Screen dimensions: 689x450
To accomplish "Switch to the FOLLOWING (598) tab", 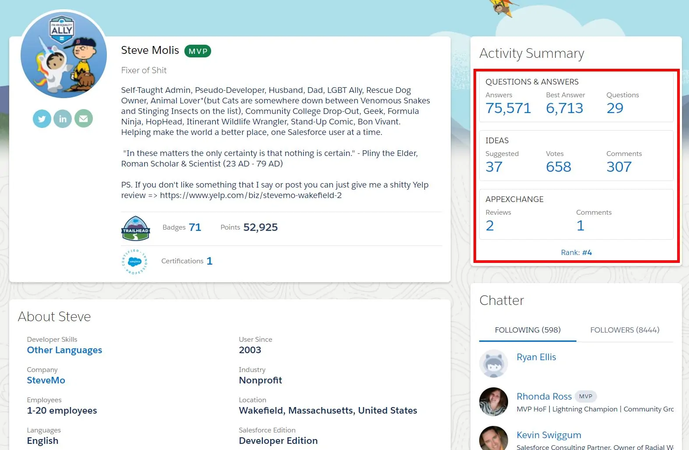I will (528, 330).
